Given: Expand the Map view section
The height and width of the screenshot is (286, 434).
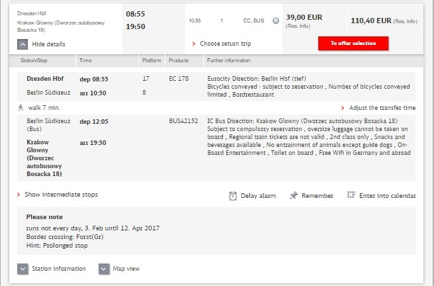Looking at the screenshot, I should click(x=104, y=269).
